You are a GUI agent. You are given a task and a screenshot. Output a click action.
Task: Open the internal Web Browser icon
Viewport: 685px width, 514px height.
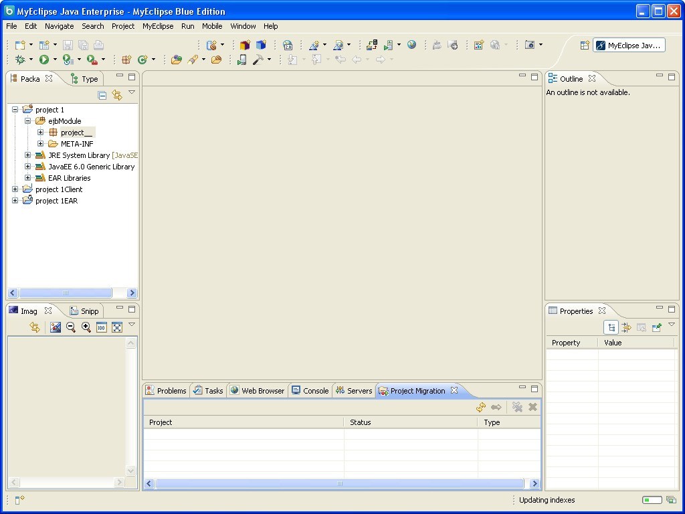tap(413, 45)
